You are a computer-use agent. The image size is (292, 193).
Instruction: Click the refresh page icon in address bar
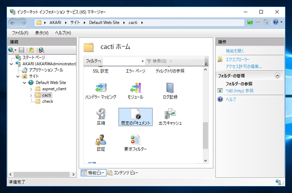click(250, 22)
